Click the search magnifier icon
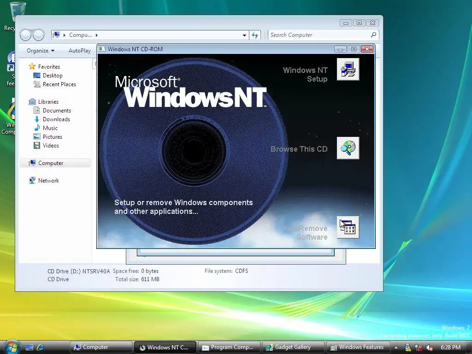 click(x=373, y=35)
